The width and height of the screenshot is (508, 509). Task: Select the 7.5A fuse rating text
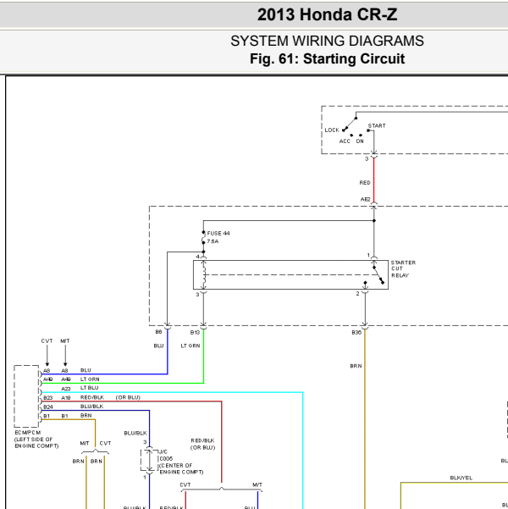click(213, 241)
